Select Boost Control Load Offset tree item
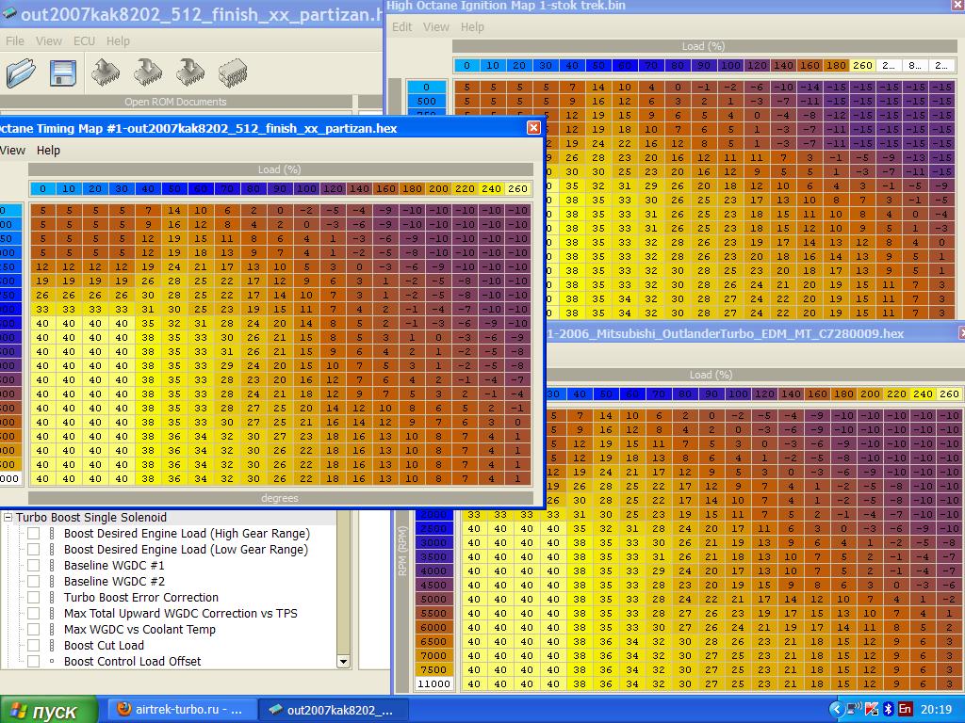Screen dimensions: 965x723 tap(132, 662)
